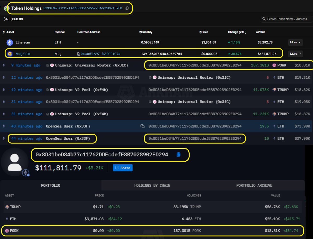
Task: Open Uniswap: V2 Pool in the 11.231K TRUMP row
Action: point(82,114)
